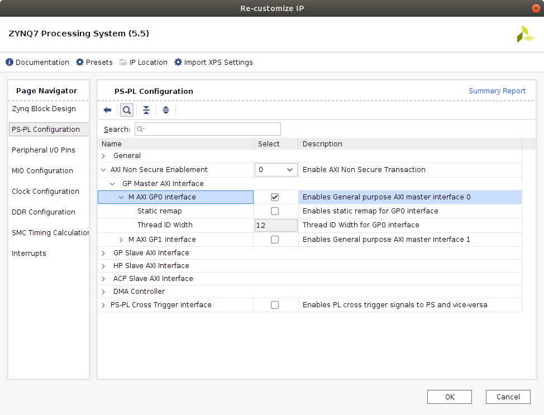Expand the M AXI GP1 interface node
The width and height of the screenshot is (544, 415).
click(121, 240)
